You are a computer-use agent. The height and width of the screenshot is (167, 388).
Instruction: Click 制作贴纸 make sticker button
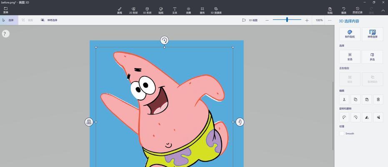[x=350, y=34]
